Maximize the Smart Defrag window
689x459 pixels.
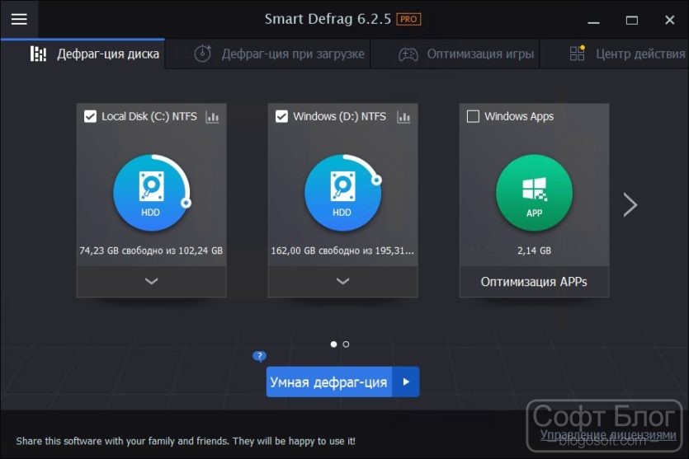point(632,20)
